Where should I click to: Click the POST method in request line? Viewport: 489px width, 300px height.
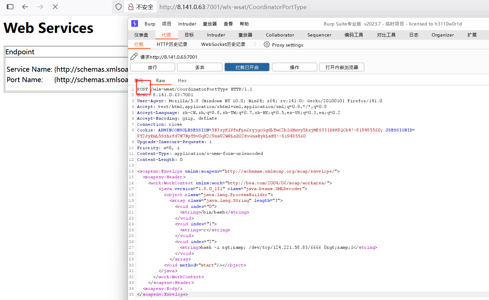tap(142, 89)
